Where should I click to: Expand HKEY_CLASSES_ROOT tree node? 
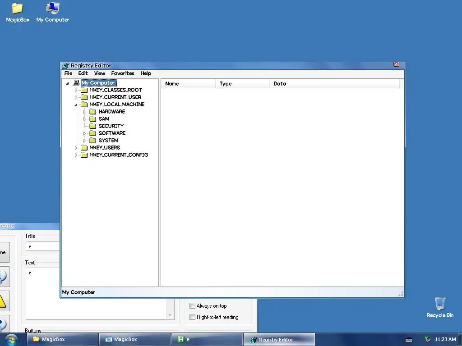(76, 90)
